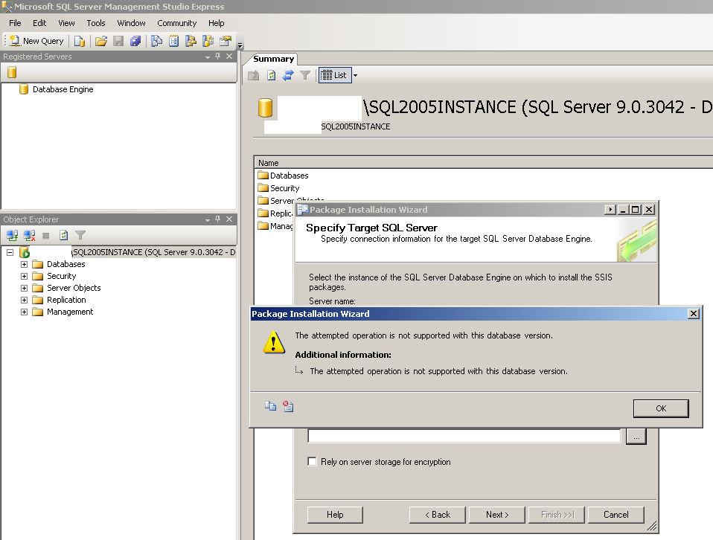The height and width of the screenshot is (540, 713).
Task: Select the Refresh icon on the Summary toolbar
Action: point(271,75)
